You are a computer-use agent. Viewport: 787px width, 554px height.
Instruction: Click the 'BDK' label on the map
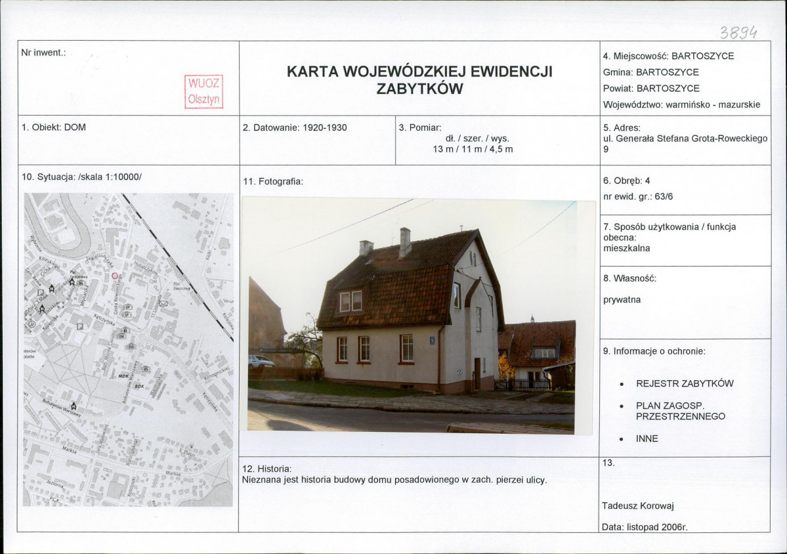click(x=139, y=387)
